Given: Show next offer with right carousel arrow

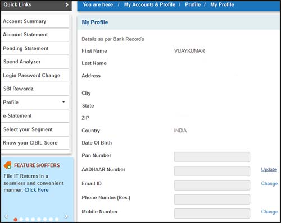Looking at the screenshot, I should (66, 216).
